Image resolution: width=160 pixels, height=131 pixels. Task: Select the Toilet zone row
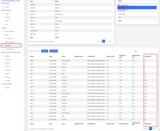pos(71,24)
